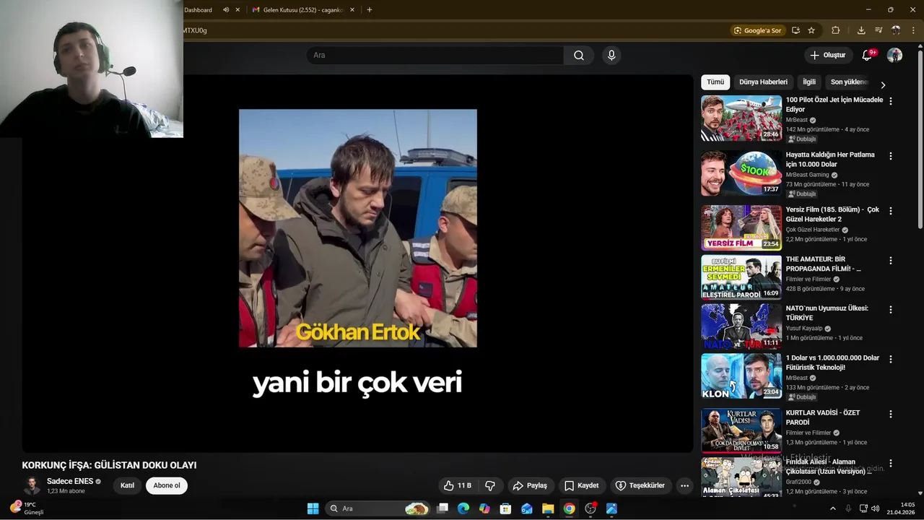
Task: Open Chrome downloads icon
Action: point(861,30)
